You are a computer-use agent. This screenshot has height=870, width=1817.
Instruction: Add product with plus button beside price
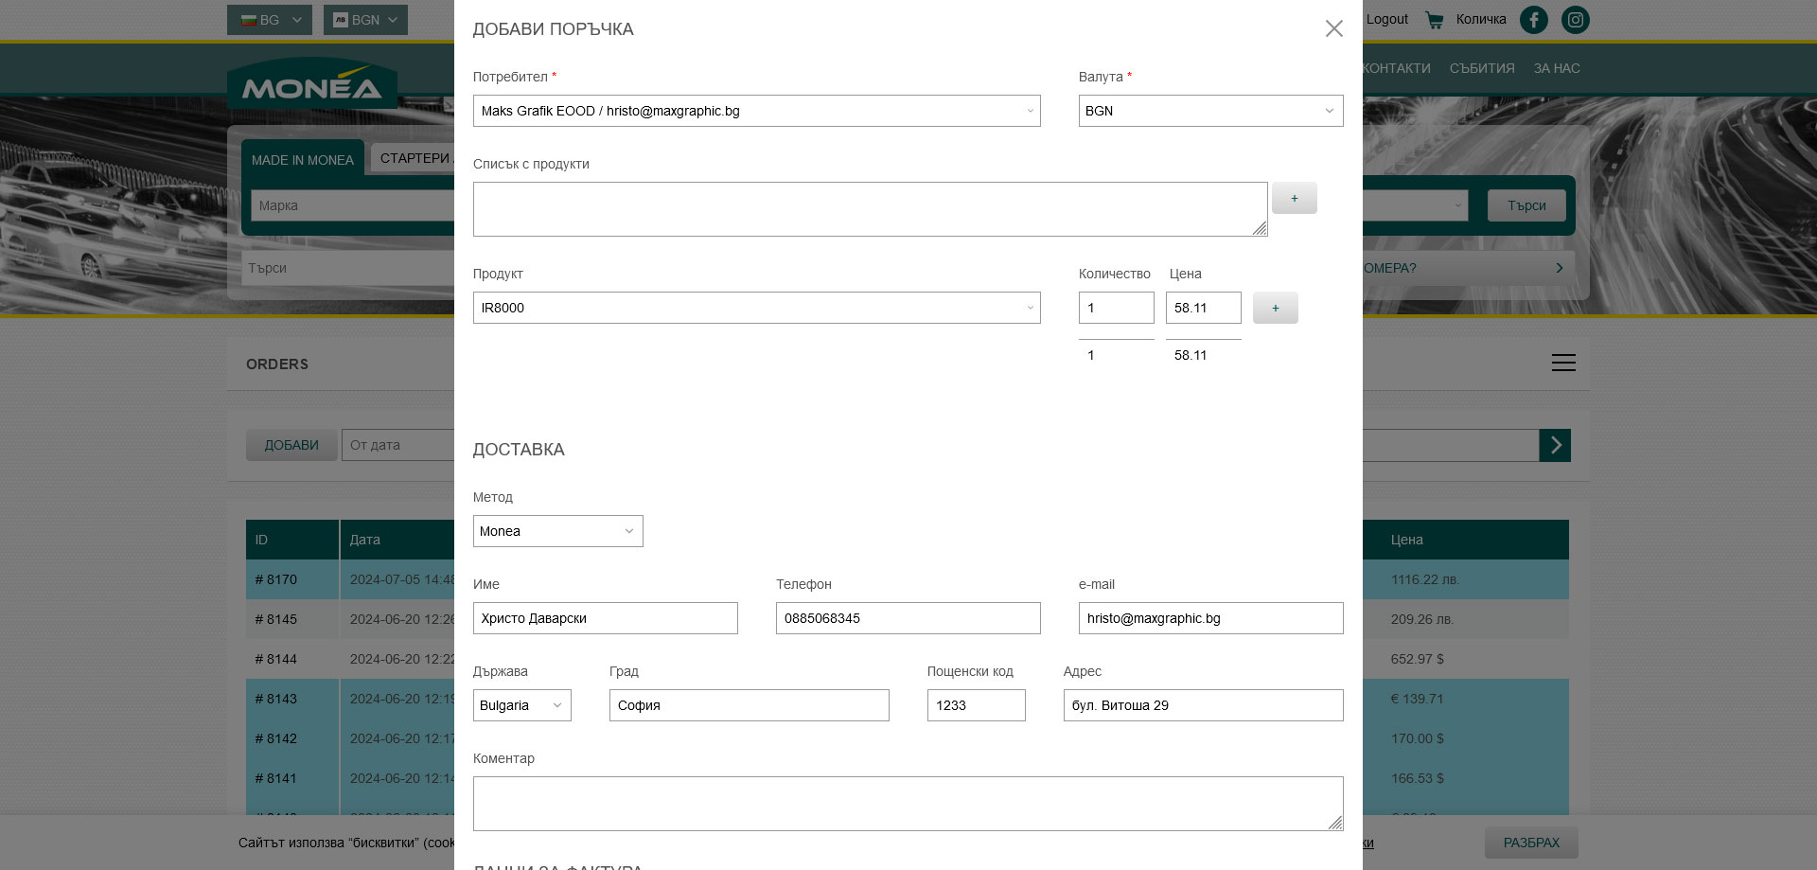coord(1275,308)
